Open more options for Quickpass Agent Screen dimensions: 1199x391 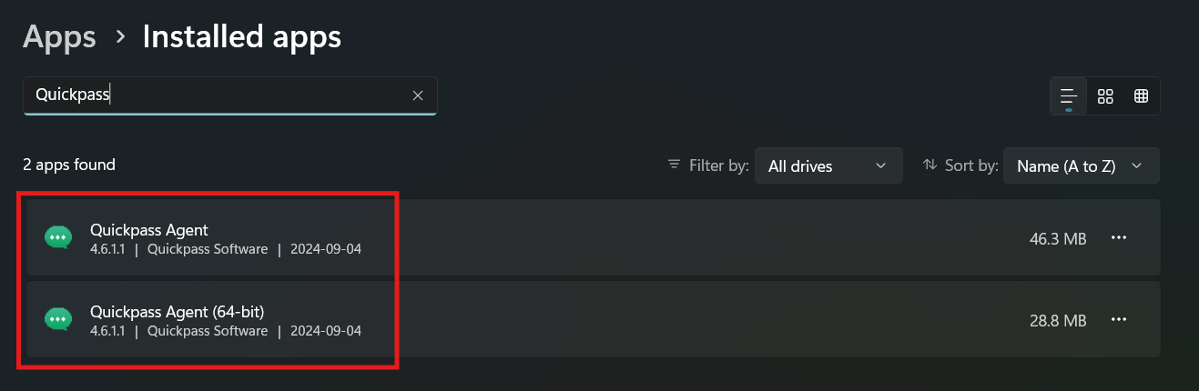(1119, 238)
